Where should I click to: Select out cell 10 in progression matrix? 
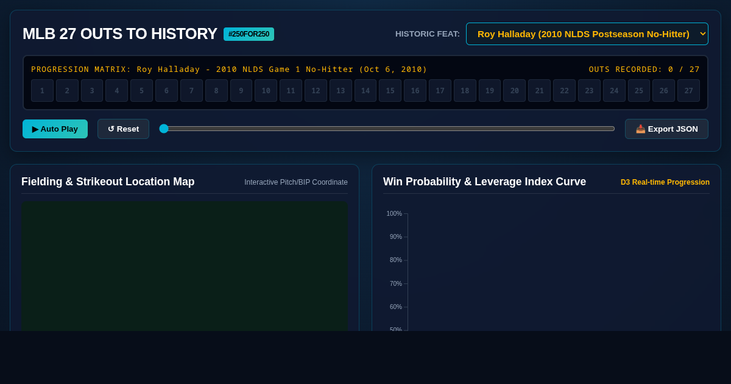tap(266, 91)
